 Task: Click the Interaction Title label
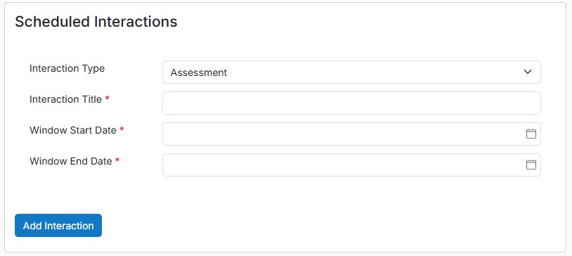click(65, 99)
